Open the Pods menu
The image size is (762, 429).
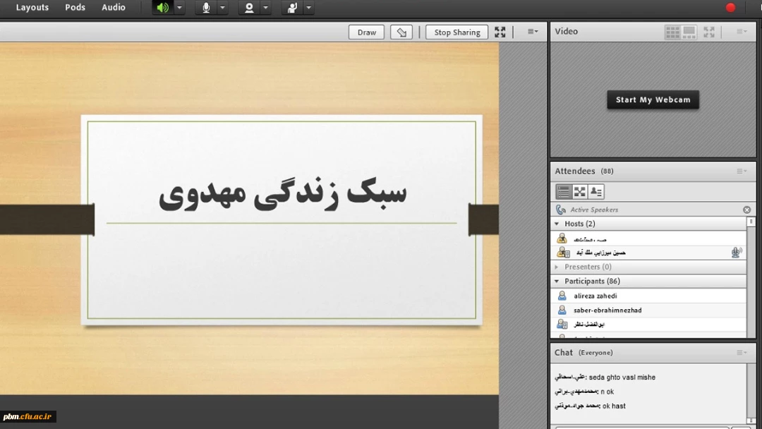pos(75,8)
